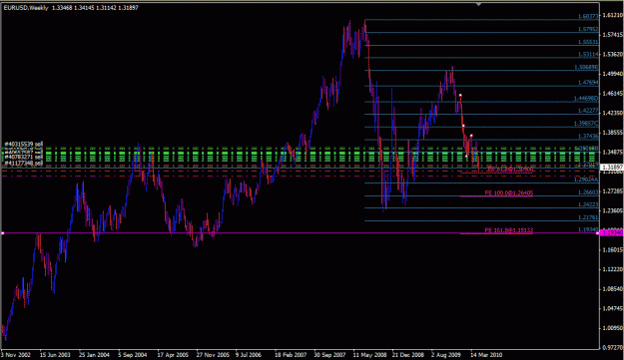The width and height of the screenshot is (624, 360).
Task: Click the 30 Sep 2007 date label
Action: click(329, 354)
